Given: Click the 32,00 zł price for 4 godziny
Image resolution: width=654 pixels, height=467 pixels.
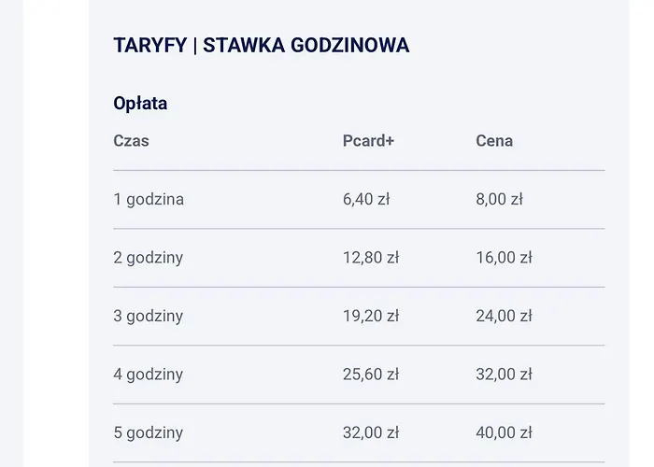Looking at the screenshot, I should click(x=504, y=375).
